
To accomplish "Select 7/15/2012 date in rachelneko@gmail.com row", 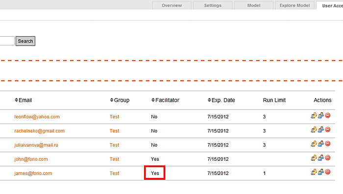I will (218, 131).
